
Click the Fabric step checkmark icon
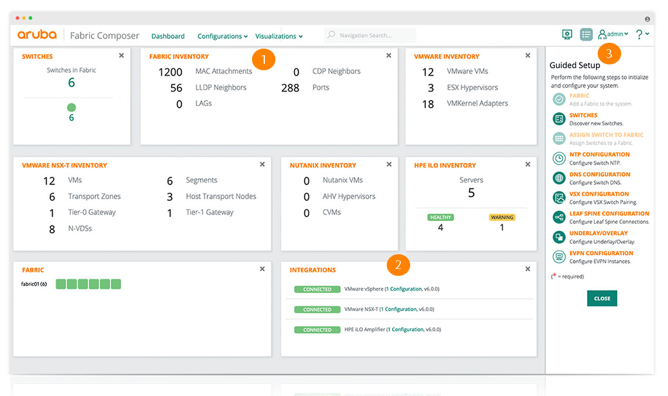(x=559, y=99)
